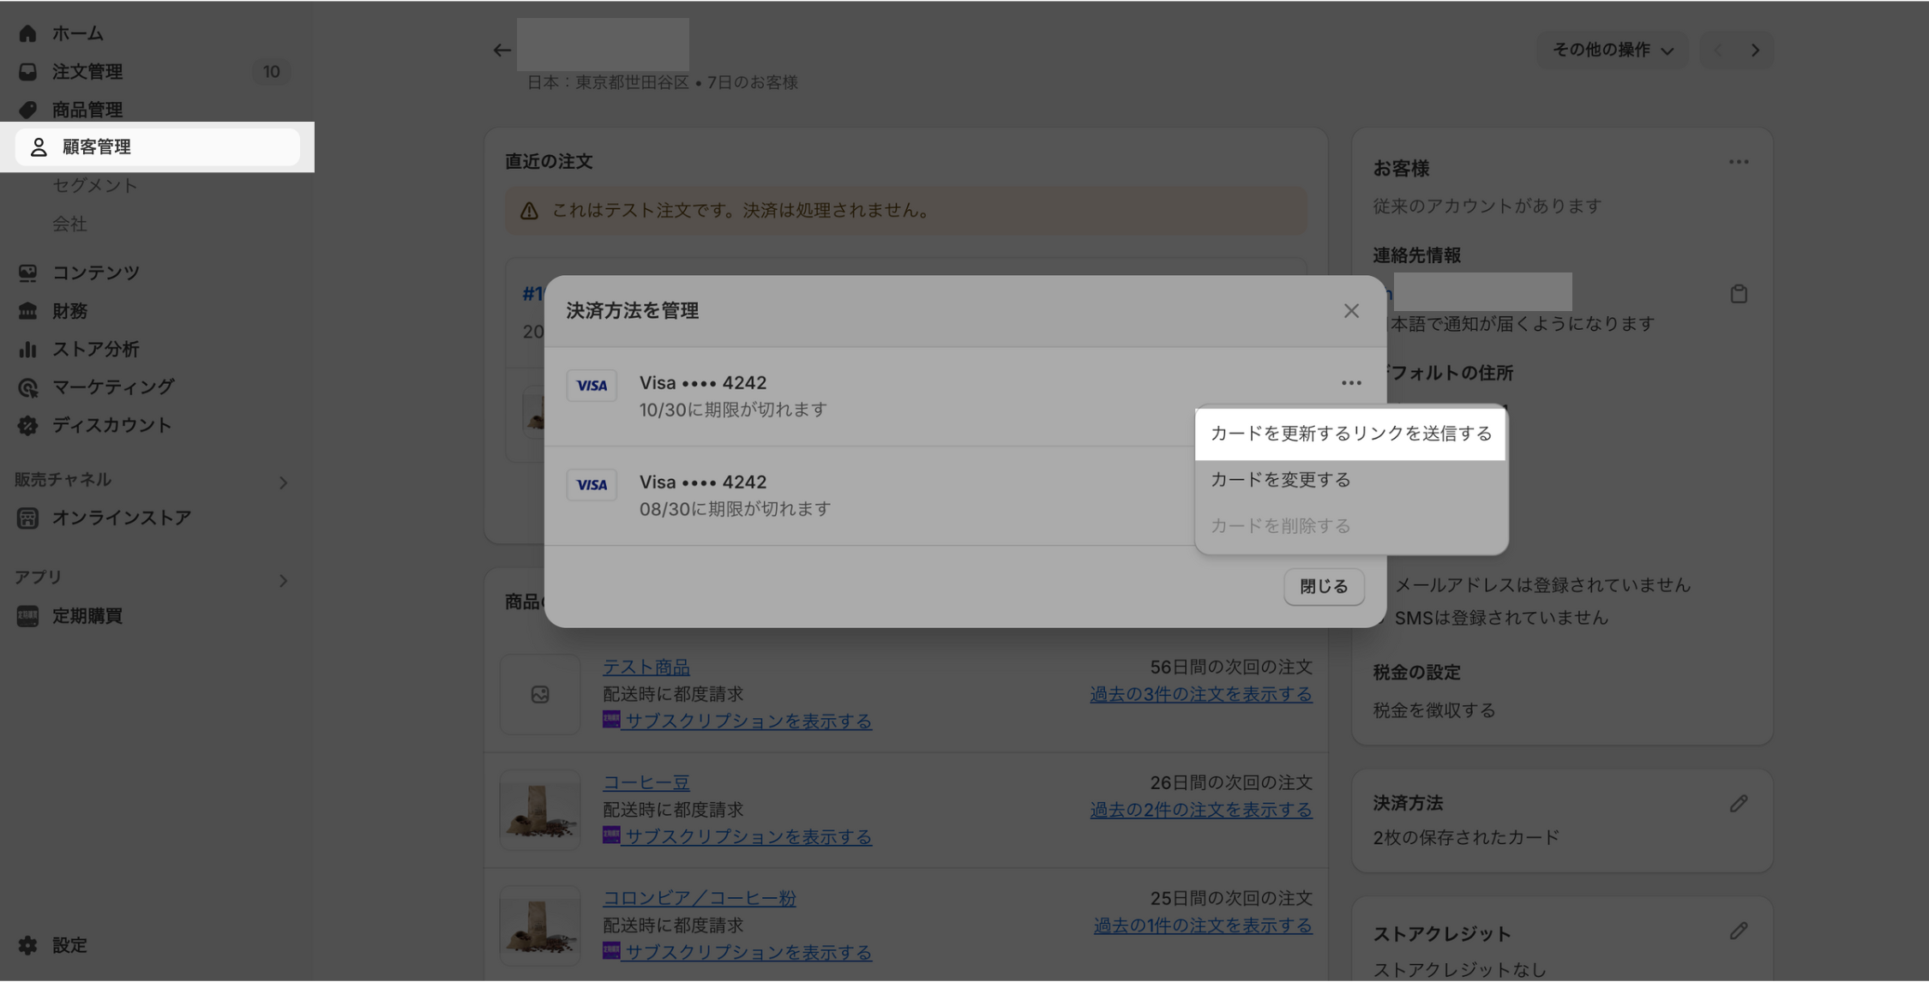1929x982 pixels.
Task: Open the Marketing (マーケティング) icon
Action: (27, 387)
